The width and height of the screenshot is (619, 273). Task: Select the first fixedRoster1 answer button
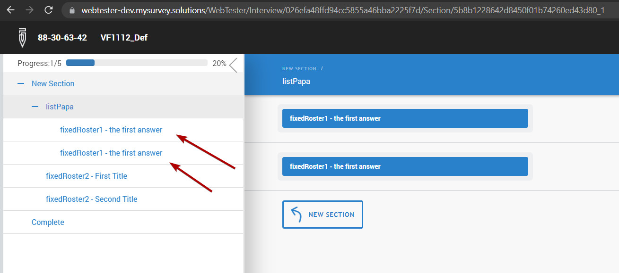click(405, 118)
